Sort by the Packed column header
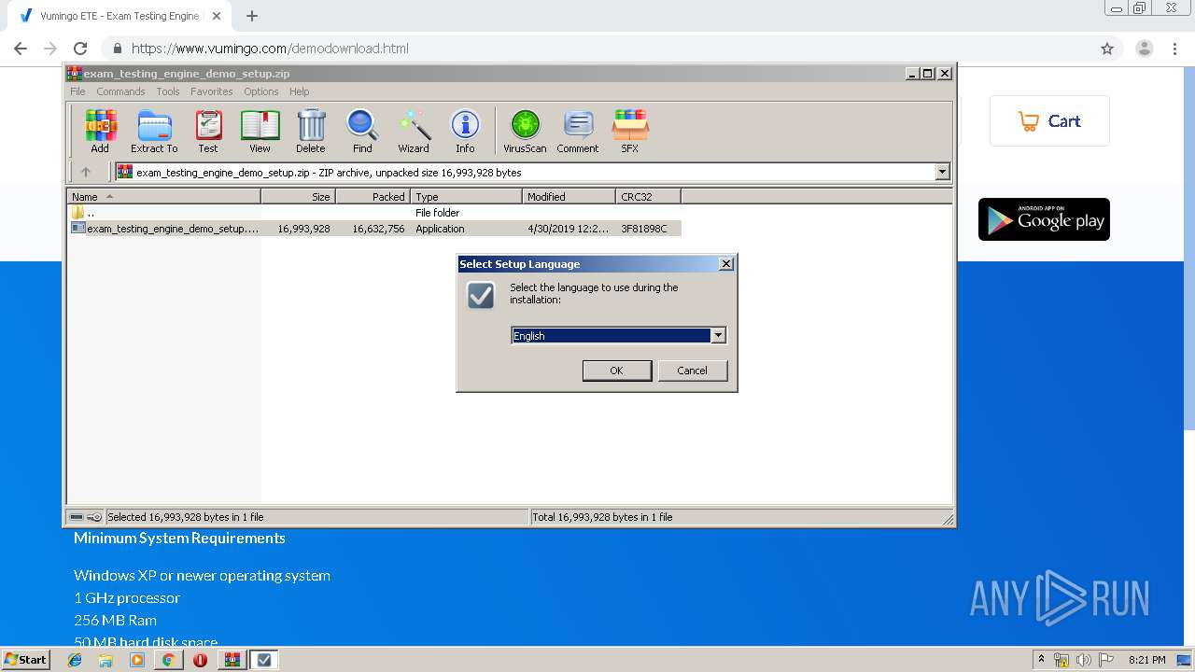 pyautogui.click(x=373, y=196)
